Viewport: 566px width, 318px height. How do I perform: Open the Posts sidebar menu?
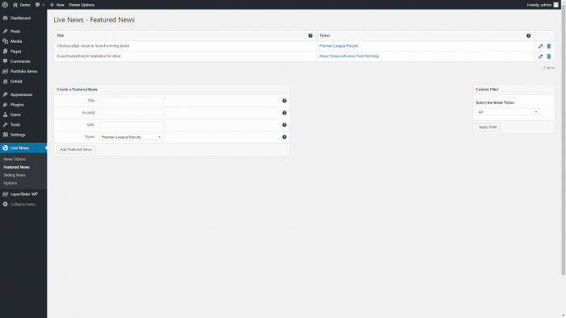15,31
